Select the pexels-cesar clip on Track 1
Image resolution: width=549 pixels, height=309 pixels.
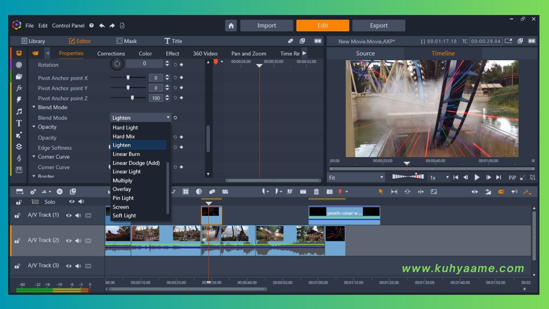coord(344,215)
